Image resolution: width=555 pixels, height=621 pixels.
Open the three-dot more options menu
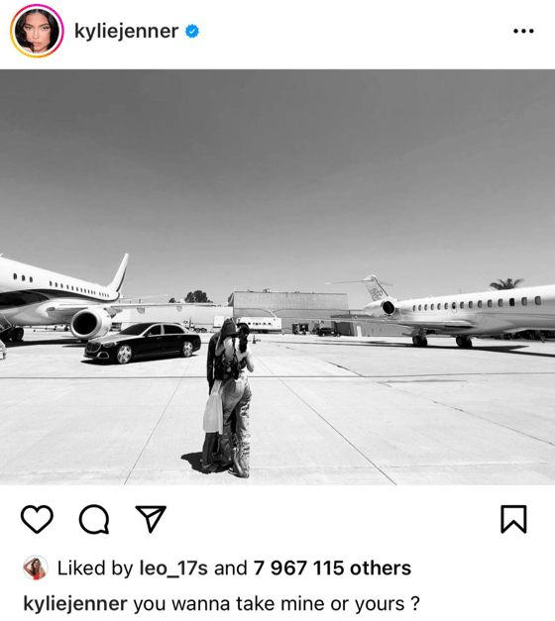[x=523, y=31]
